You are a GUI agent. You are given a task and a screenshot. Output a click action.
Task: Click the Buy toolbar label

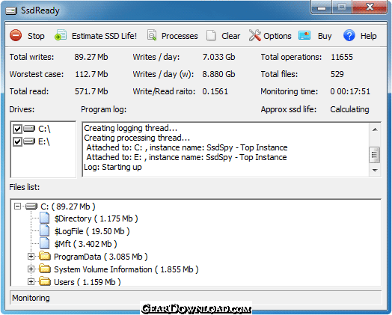click(325, 36)
